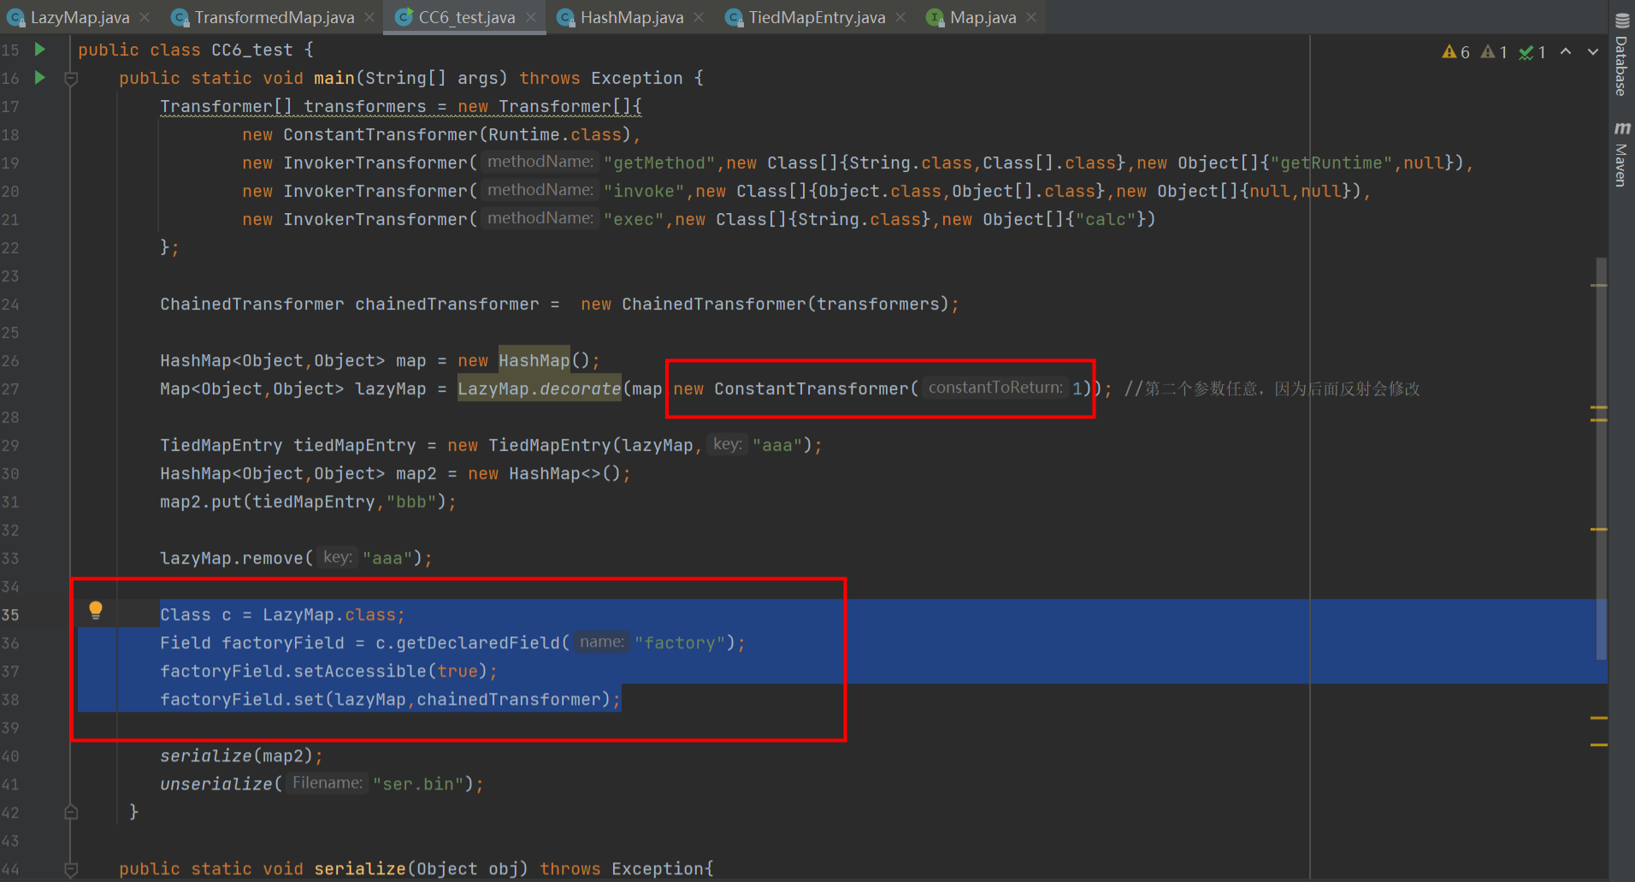This screenshot has height=882, width=1635.
Task: Click the "factory" string literal
Action: point(680,642)
